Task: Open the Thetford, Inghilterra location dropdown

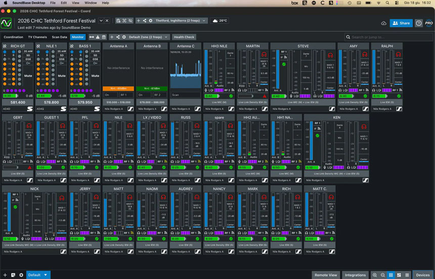Action: [181, 21]
